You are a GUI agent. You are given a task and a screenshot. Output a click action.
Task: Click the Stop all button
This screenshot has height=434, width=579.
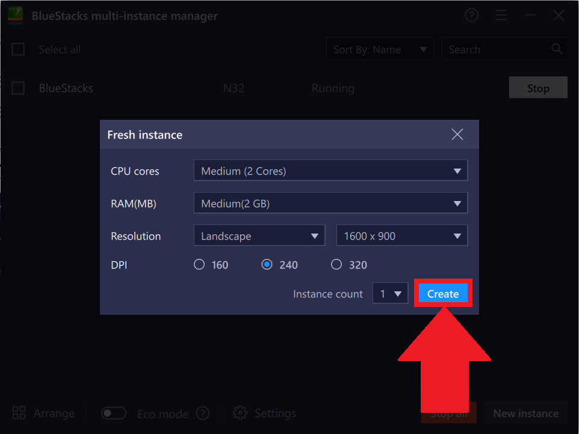point(448,413)
